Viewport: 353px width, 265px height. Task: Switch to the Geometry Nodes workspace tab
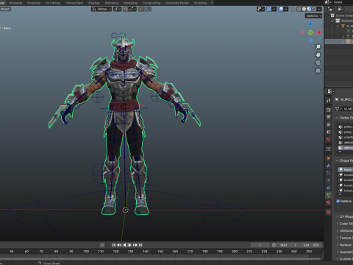click(177, 3)
